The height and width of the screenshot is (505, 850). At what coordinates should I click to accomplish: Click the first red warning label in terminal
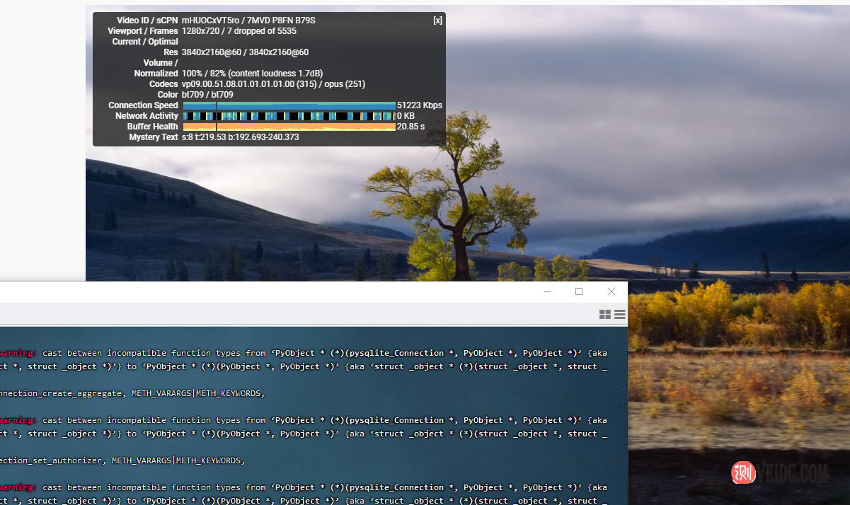[x=18, y=353]
